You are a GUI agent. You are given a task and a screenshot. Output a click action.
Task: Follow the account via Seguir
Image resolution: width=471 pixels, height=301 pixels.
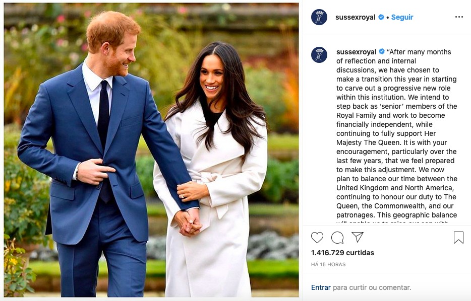pyautogui.click(x=402, y=18)
